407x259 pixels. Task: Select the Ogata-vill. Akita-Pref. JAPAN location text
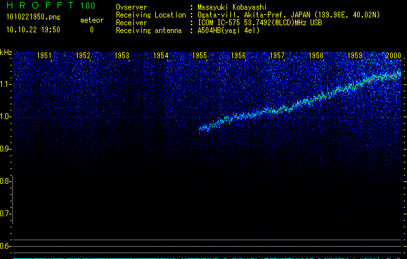pyautogui.click(x=289, y=15)
